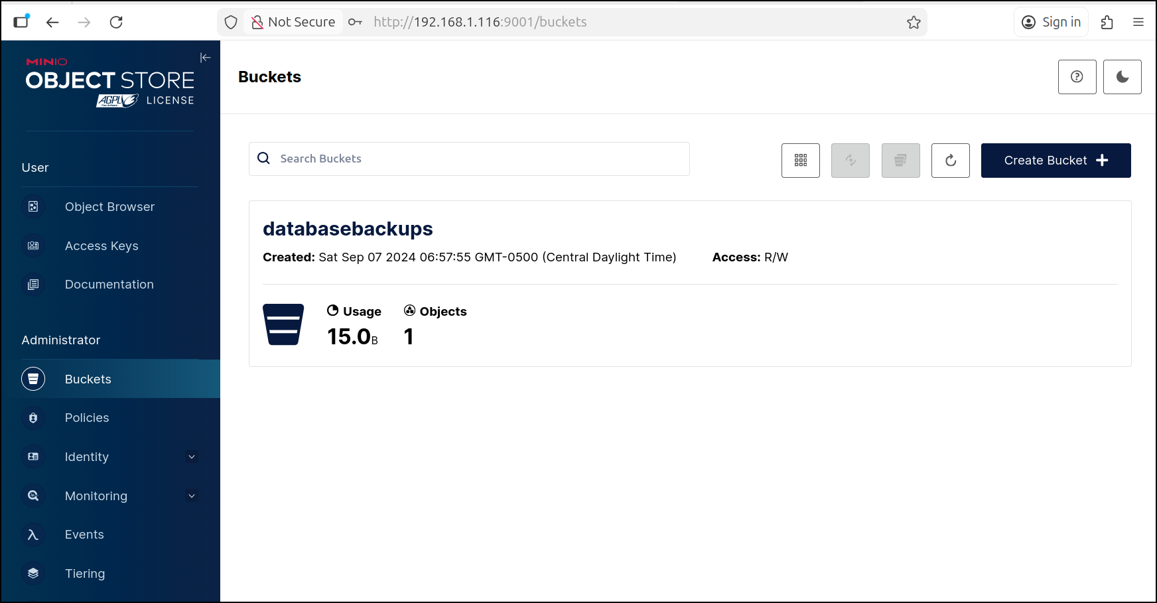Click the Buckets icon in the sidebar

click(x=33, y=379)
